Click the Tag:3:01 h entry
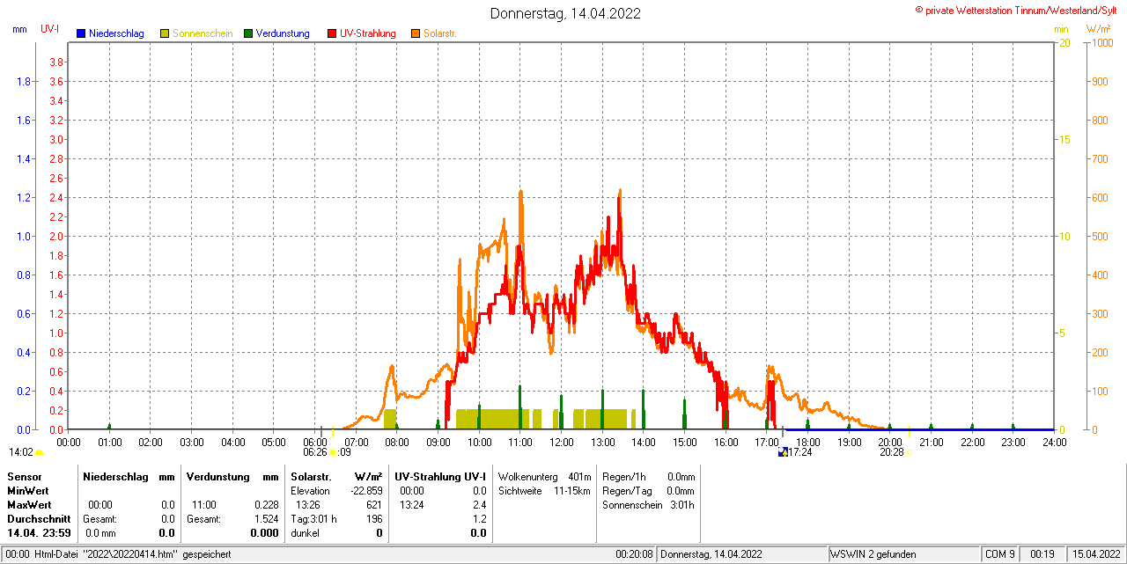Viewport: 1127px width, 564px height. [x=313, y=519]
